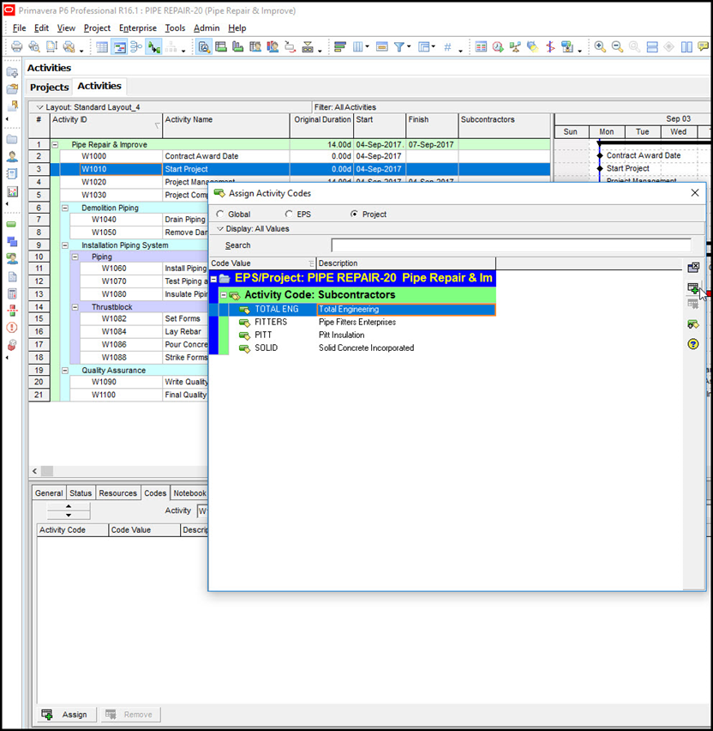Image resolution: width=713 pixels, height=731 pixels.
Task: Open the Projects folder sidebar icon
Action: (12, 139)
